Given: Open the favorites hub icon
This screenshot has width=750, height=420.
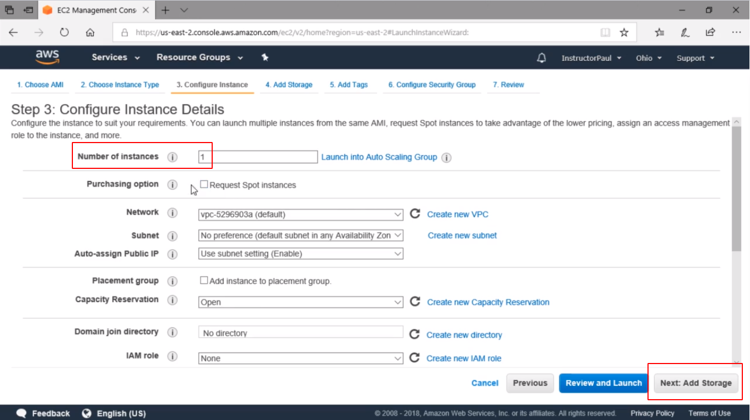Looking at the screenshot, I should pyautogui.click(x=660, y=32).
